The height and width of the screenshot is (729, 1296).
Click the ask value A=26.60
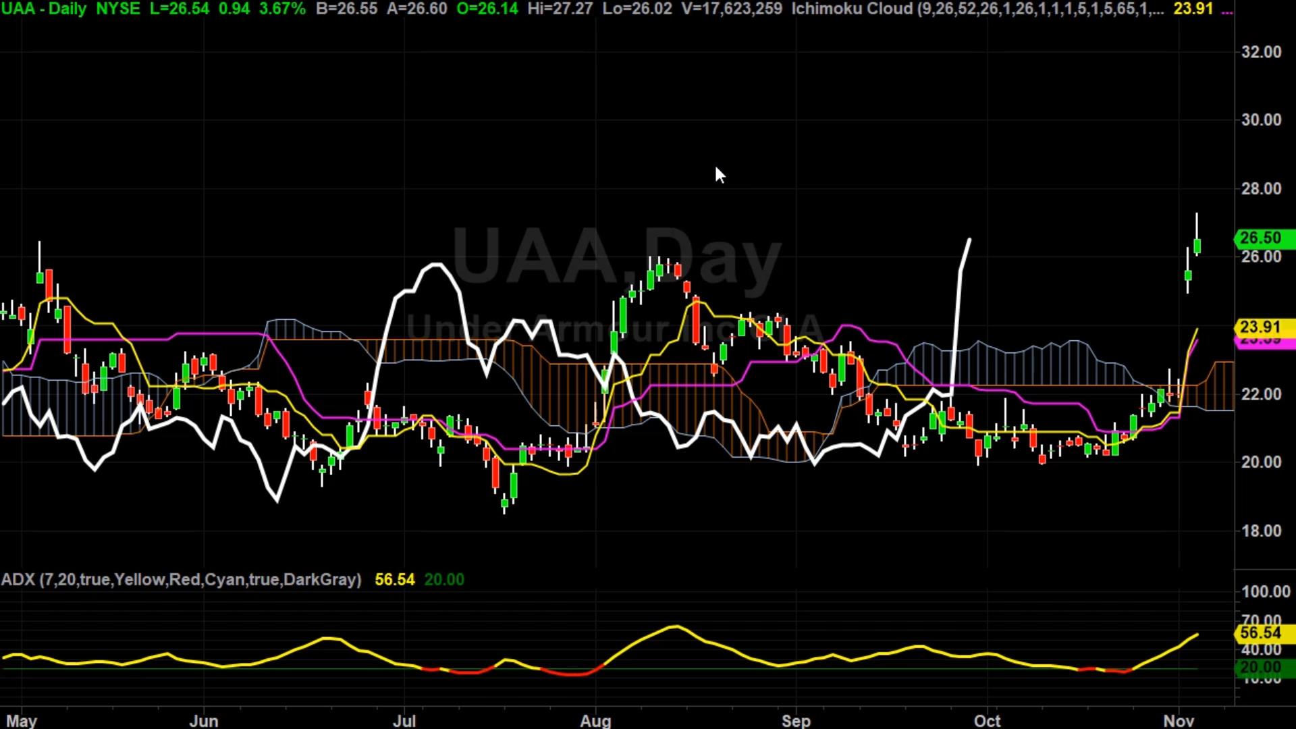(416, 9)
